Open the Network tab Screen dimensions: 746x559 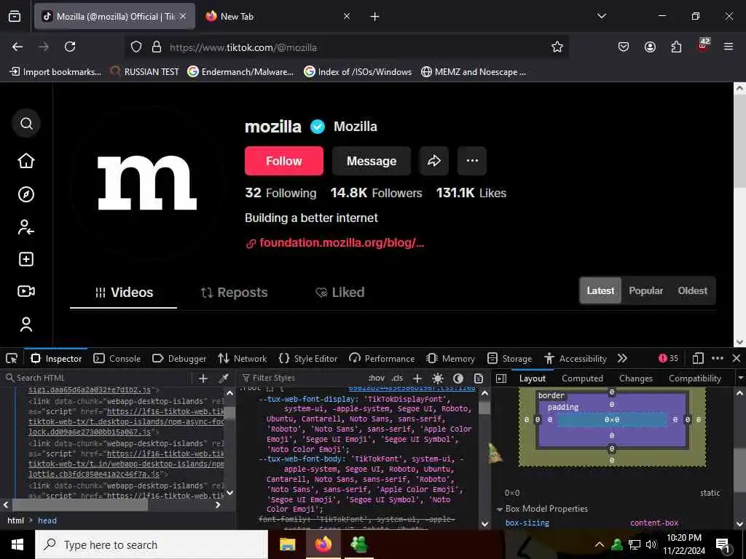click(242, 358)
